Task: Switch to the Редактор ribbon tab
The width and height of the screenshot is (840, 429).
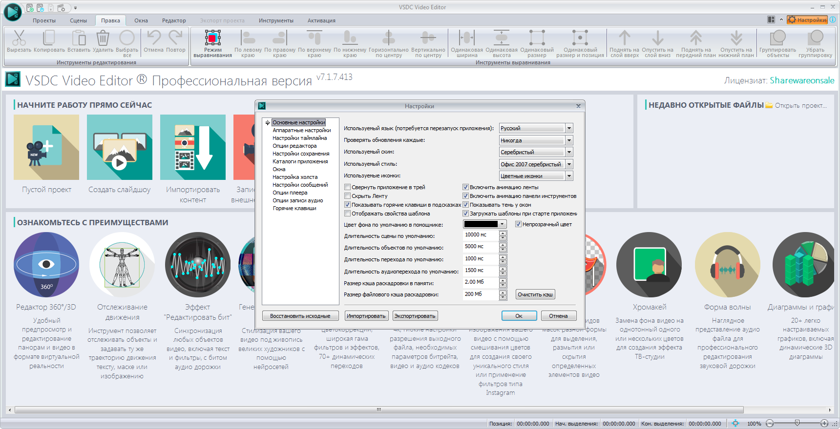Action: [x=174, y=20]
